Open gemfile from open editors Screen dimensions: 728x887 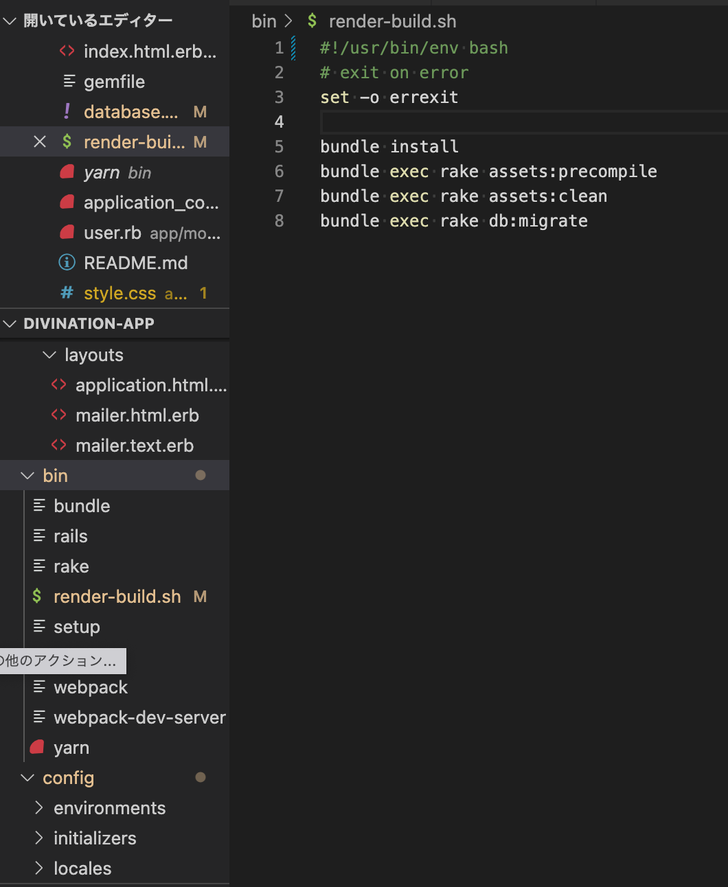(x=114, y=82)
